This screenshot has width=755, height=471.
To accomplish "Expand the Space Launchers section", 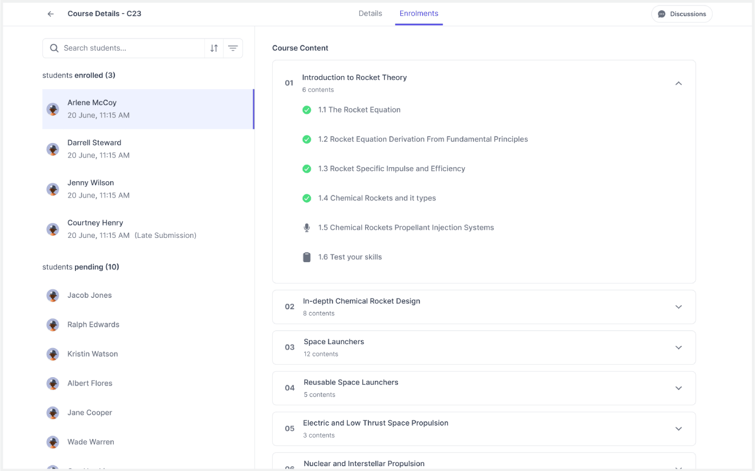I will click(x=678, y=347).
